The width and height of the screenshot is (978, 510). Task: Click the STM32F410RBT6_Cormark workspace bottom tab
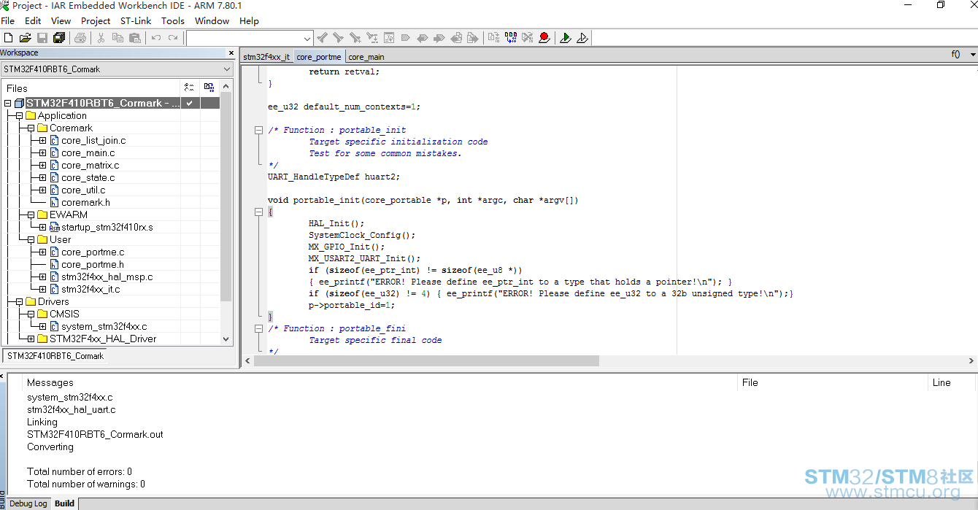tap(55, 356)
